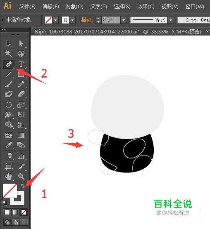Select the Hand tool
The width and height of the screenshot is (210, 229).
point(9,177)
